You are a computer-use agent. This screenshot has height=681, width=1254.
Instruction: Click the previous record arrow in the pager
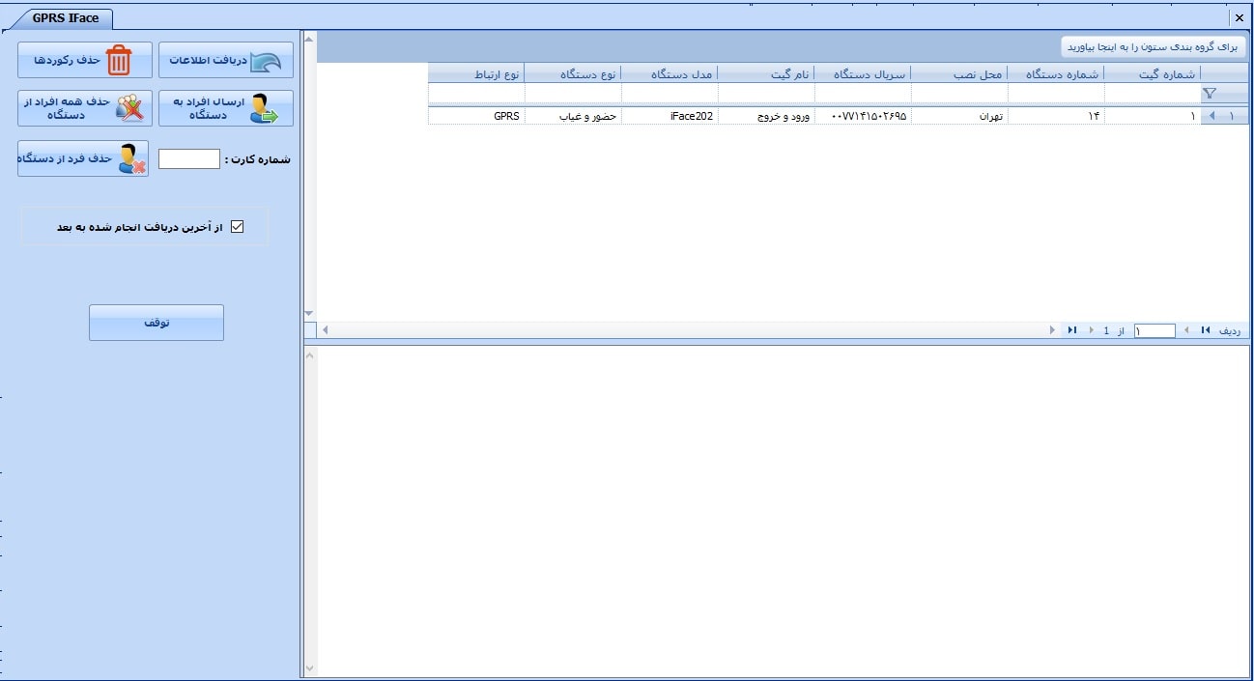click(x=1187, y=330)
